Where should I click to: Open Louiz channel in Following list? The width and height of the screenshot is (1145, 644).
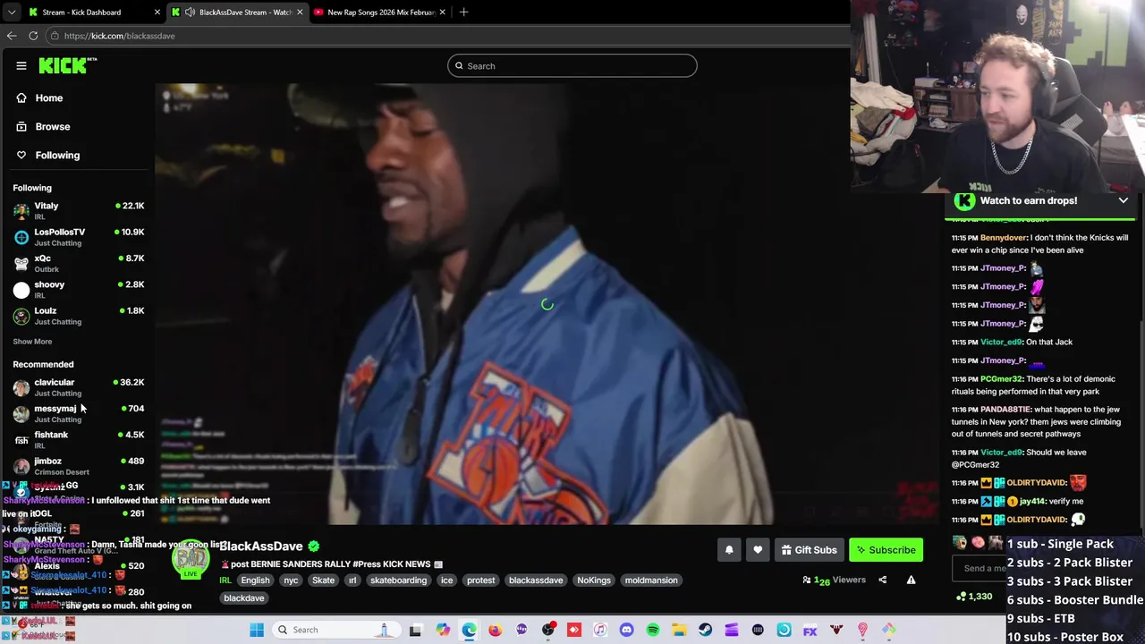[x=79, y=316]
